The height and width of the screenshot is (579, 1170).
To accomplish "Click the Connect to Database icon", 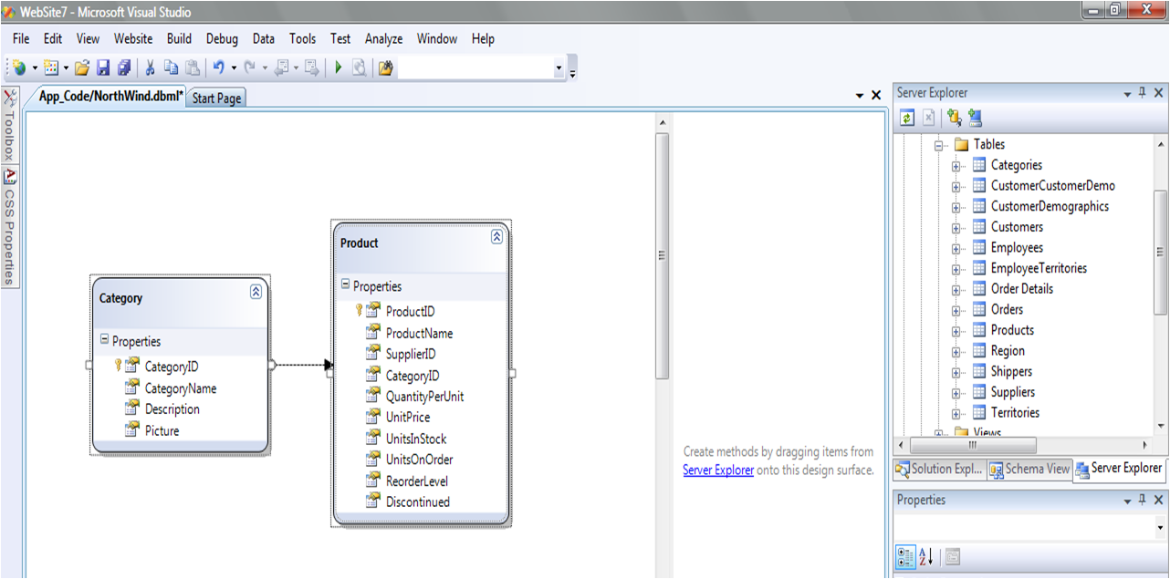I will pos(955,118).
